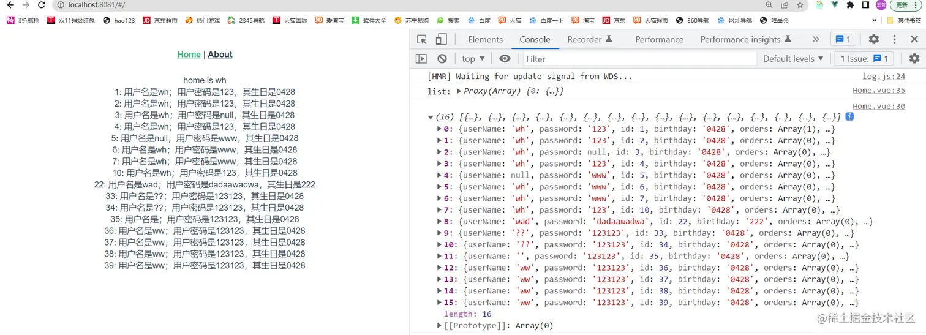926x335 pixels.
Task: Open the DevTools settings gear
Action: coord(874,39)
